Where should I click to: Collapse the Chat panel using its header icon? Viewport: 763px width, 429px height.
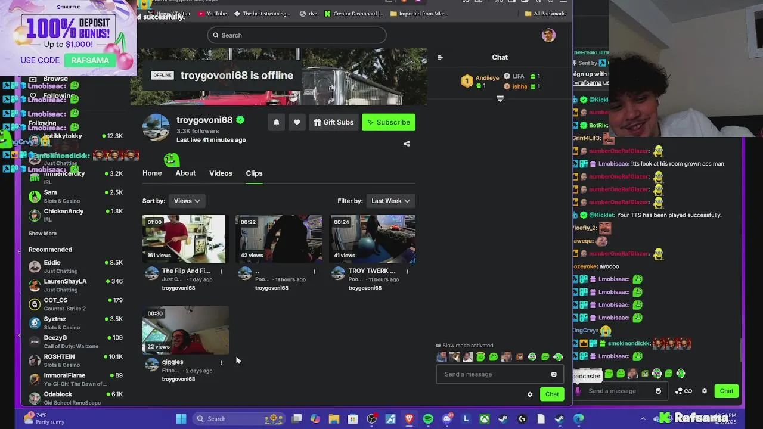pos(440,57)
